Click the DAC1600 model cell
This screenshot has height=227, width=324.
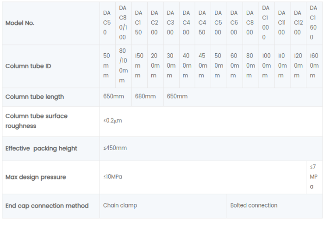313,23
